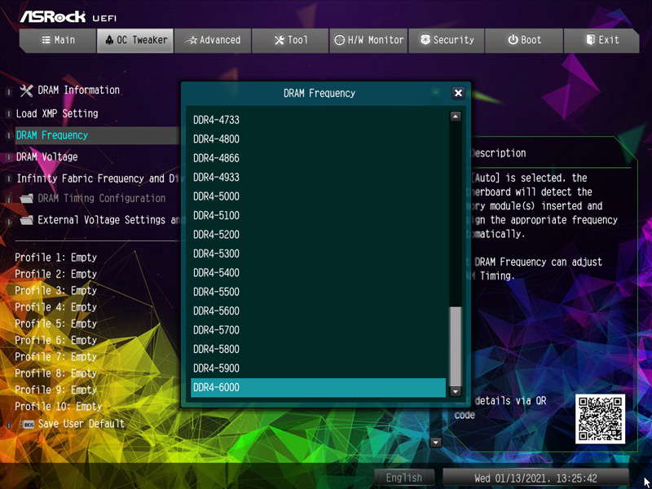Open DRAM Timing Configuration folder
The image size is (652, 489).
coord(101,198)
